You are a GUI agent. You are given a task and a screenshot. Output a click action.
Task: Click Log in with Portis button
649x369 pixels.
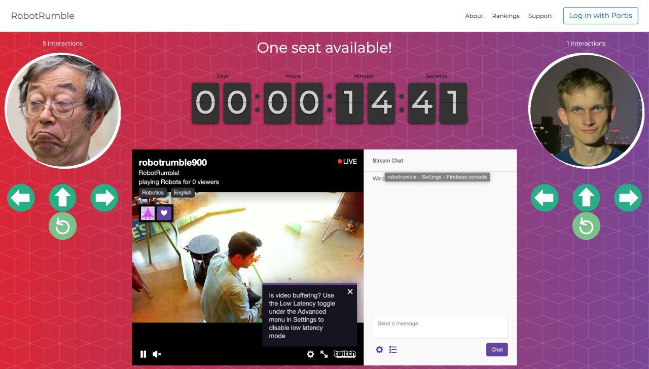pyautogui.click(x=600, y=16)
